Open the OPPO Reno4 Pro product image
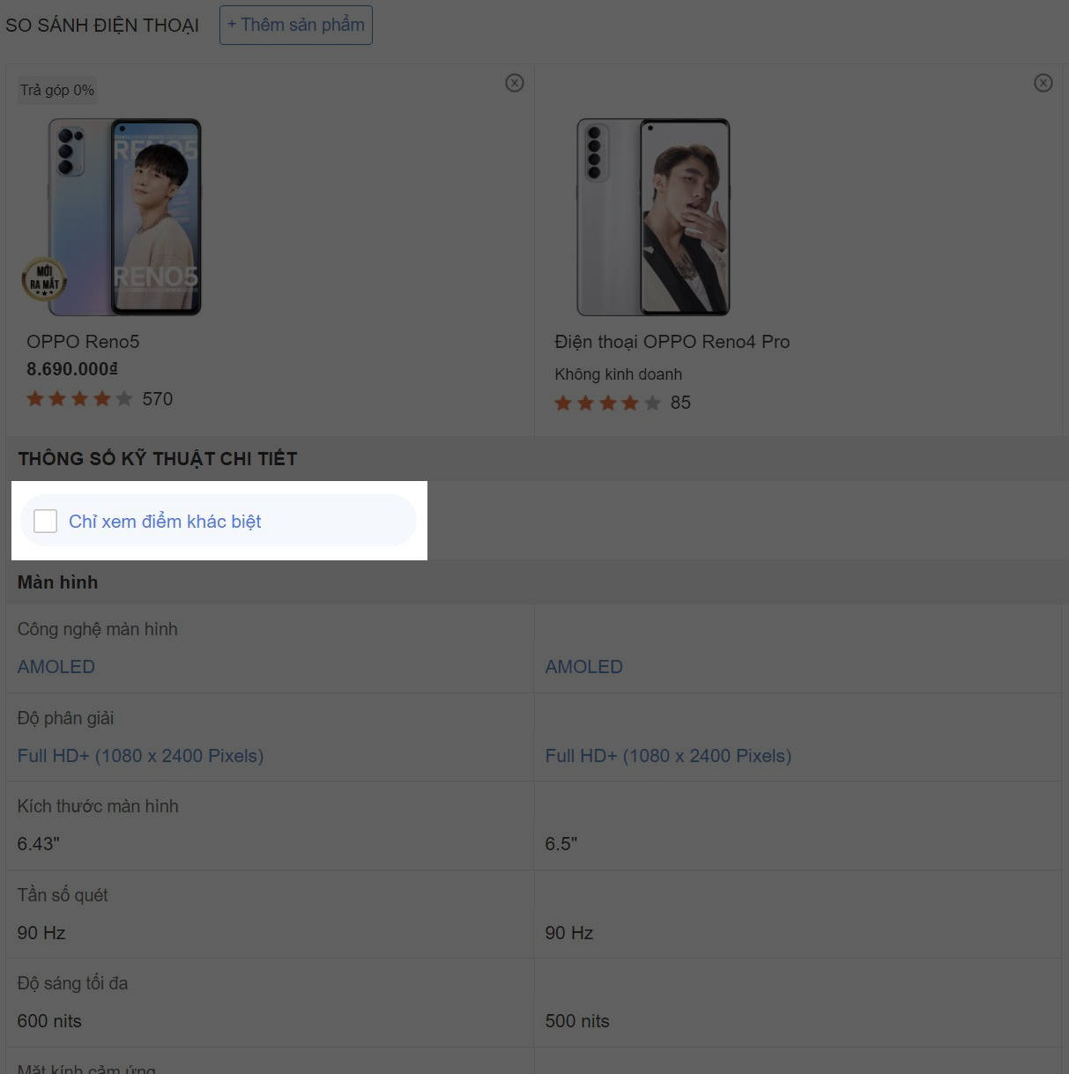1069x1074 pixels. [x=653, y=217]
